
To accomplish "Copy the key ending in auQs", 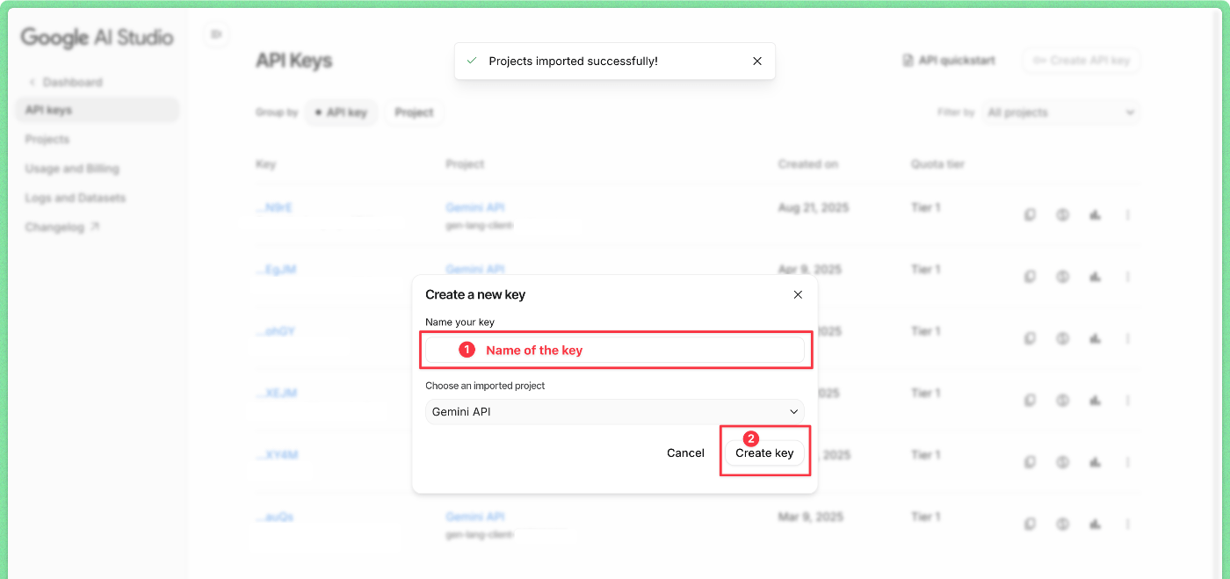I will point(1030,523).
